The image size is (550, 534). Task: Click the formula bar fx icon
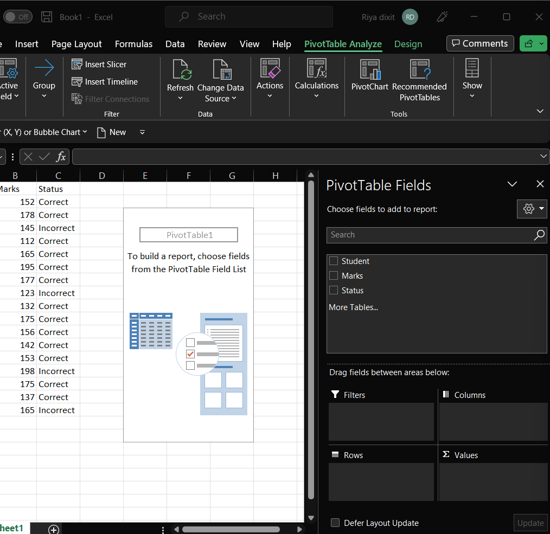61,157
